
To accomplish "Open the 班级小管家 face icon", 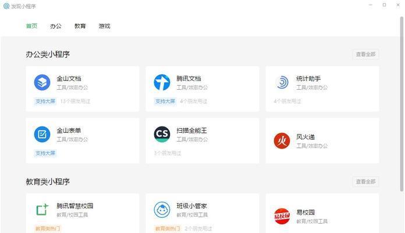I will 162,210.
